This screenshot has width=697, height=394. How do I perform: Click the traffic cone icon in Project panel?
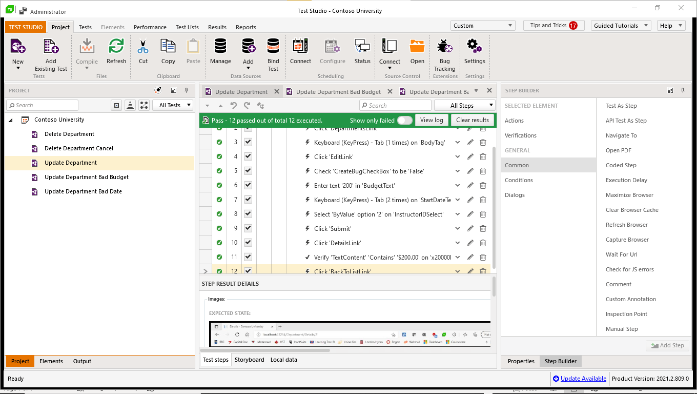pos(130,105)
